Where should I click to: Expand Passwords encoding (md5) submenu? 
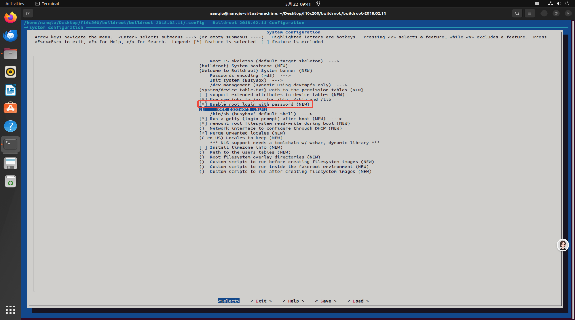point(250,75)
